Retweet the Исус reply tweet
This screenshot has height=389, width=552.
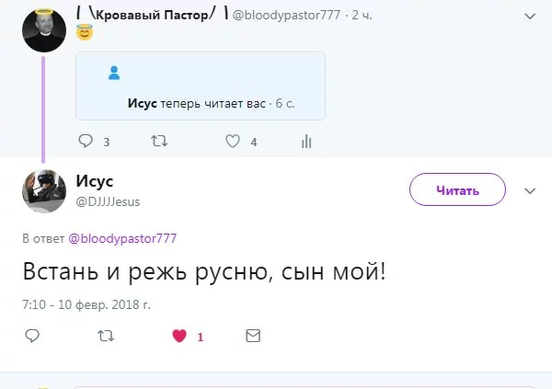pyautogui.click(x=106, y=337)
